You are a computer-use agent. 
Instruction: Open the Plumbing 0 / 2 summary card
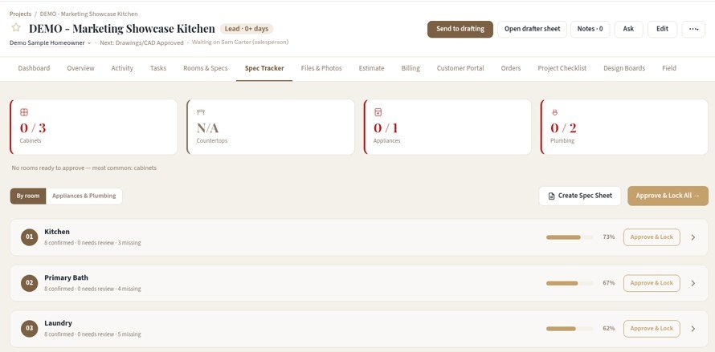(x=624, y=127)
